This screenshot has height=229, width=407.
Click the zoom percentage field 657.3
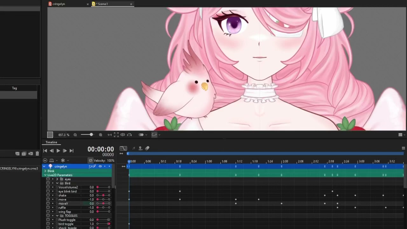[x=62, y=135]
